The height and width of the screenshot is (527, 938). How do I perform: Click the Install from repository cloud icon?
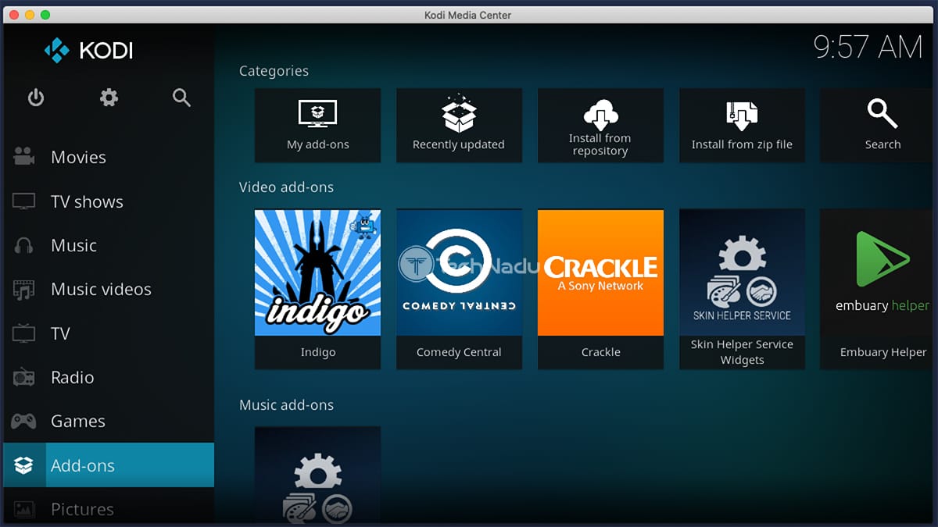600,114
